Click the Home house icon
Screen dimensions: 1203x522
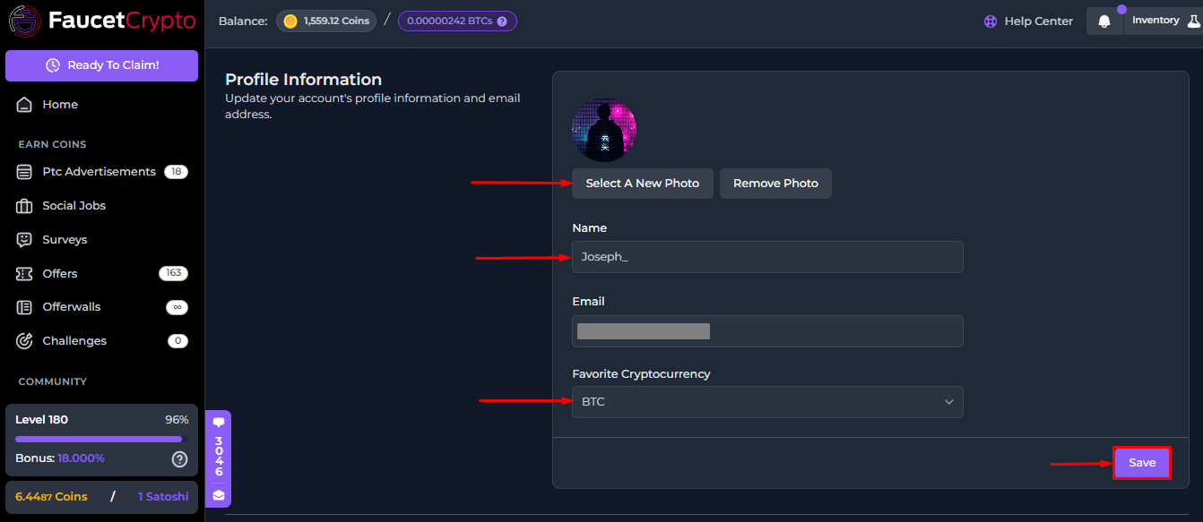click(x=24, y=105)
